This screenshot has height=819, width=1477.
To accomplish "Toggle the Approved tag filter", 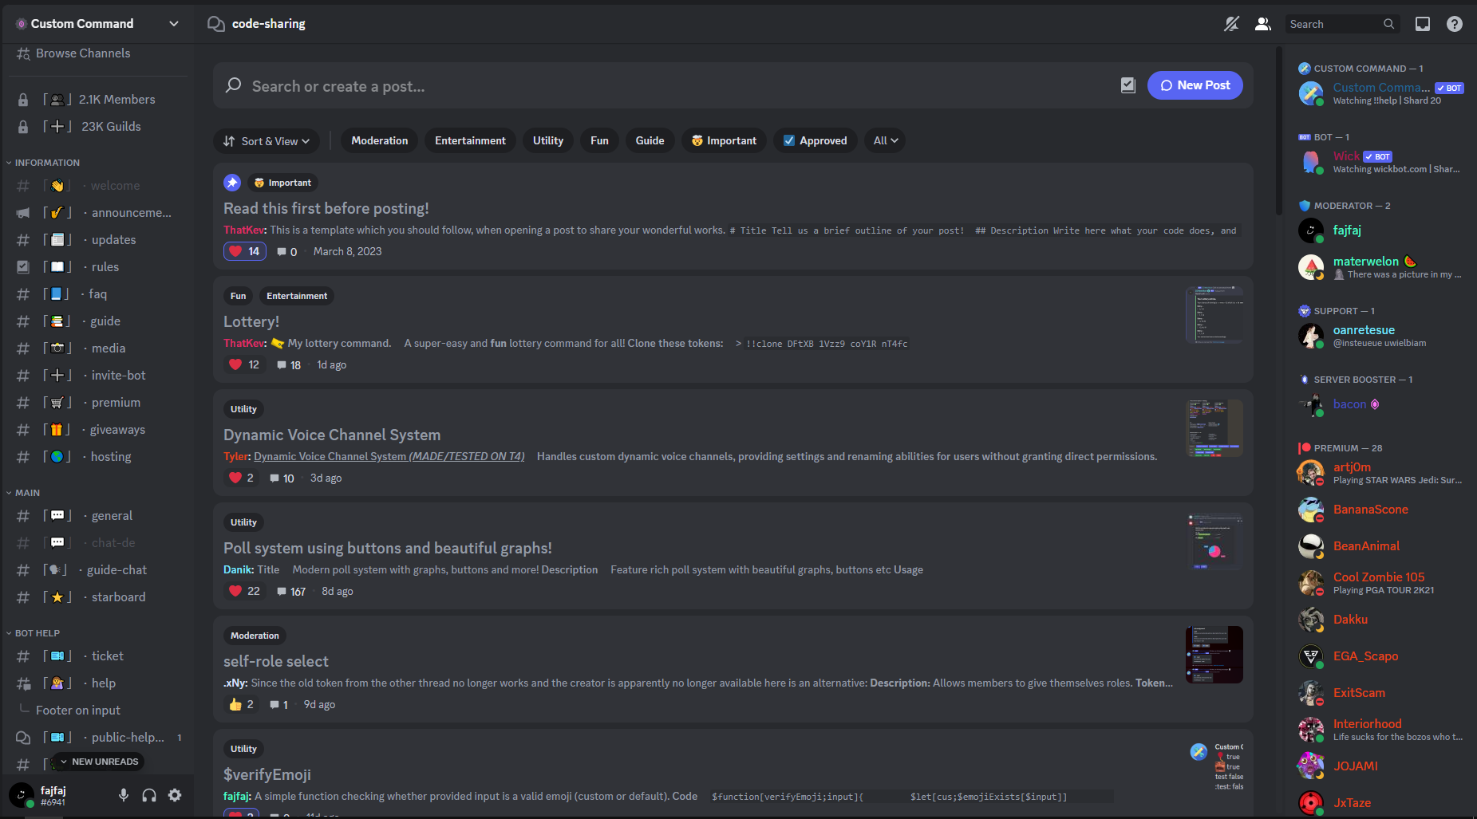I will coord(815,140).
